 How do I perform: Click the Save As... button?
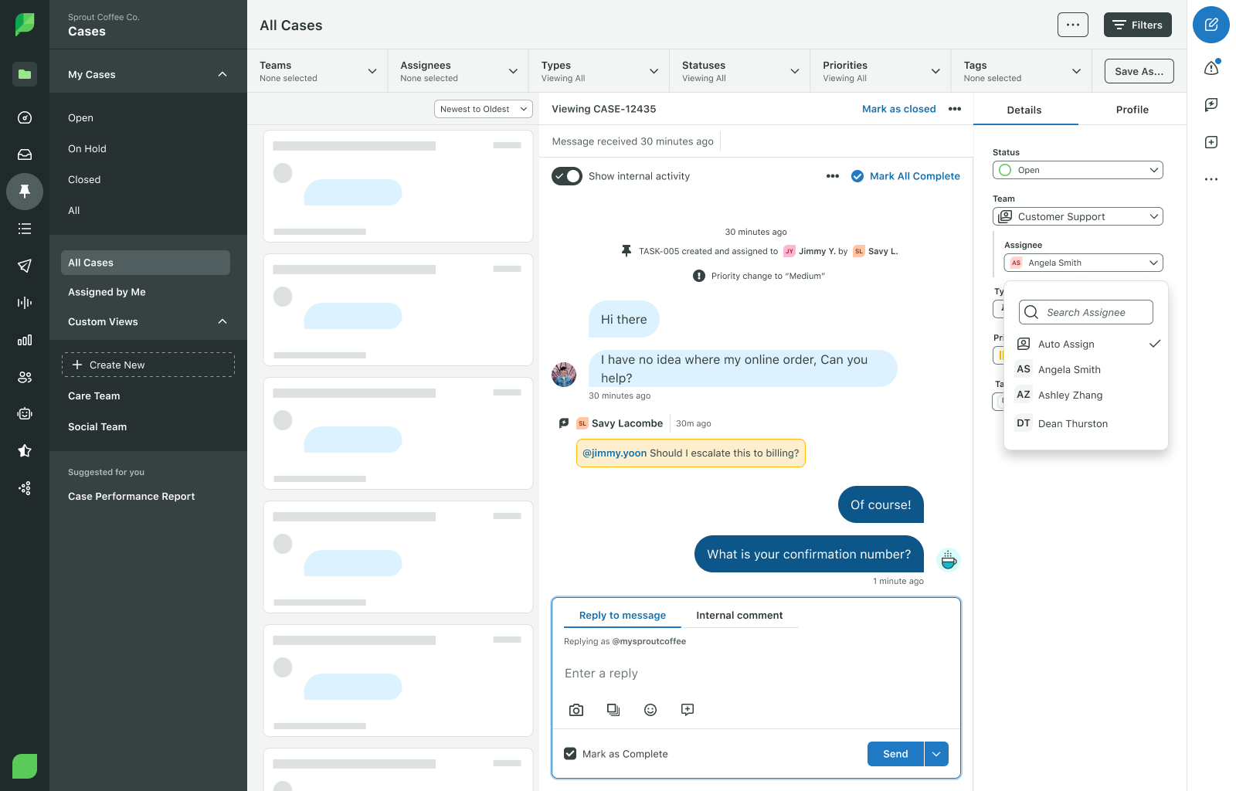1139,71
